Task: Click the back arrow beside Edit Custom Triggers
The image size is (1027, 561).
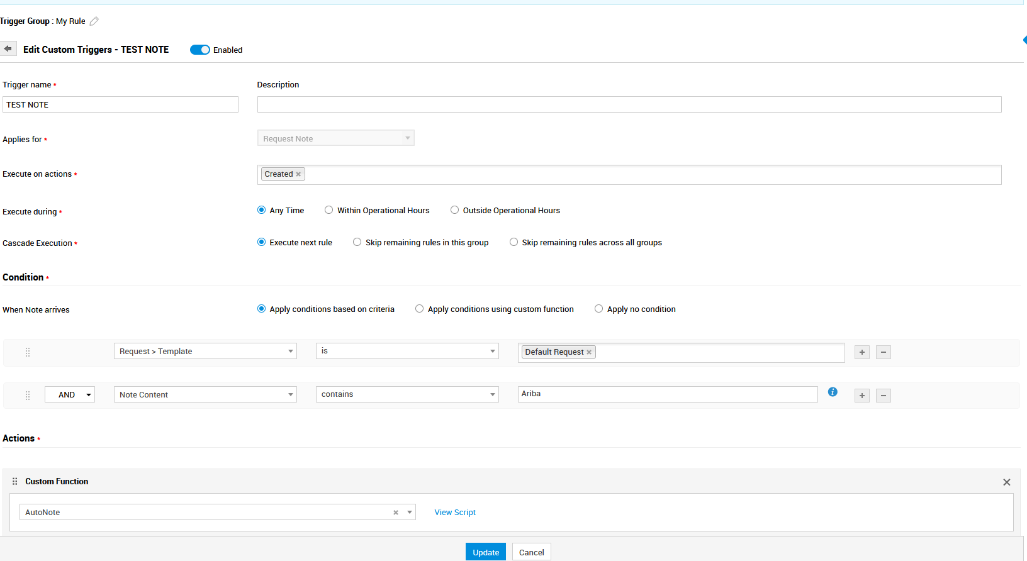Action: pyautogui.click(x=8, y=49)
